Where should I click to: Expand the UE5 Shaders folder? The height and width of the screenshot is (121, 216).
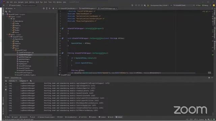11,30
